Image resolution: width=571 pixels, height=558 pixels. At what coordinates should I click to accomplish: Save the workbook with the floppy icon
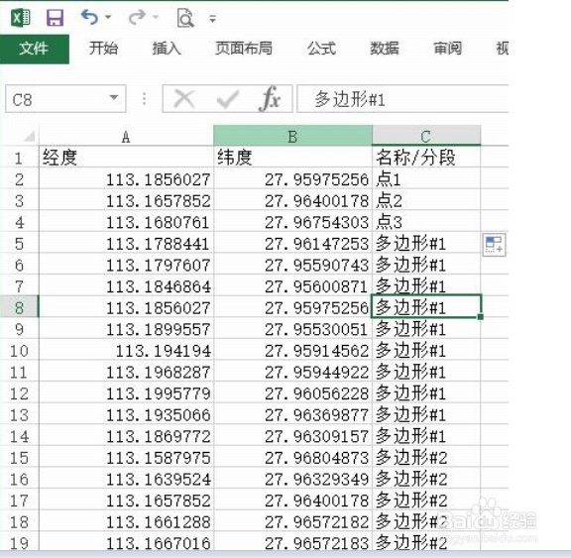[55, 18]
